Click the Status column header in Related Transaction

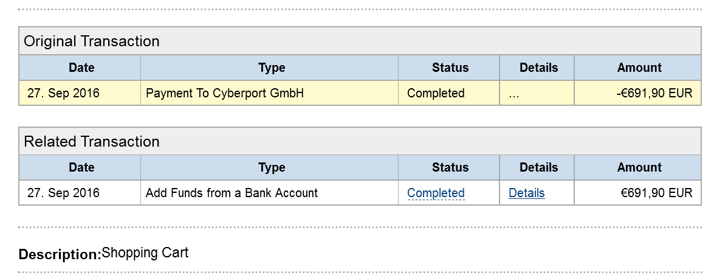pyautogui.click(x=450, y=167)
